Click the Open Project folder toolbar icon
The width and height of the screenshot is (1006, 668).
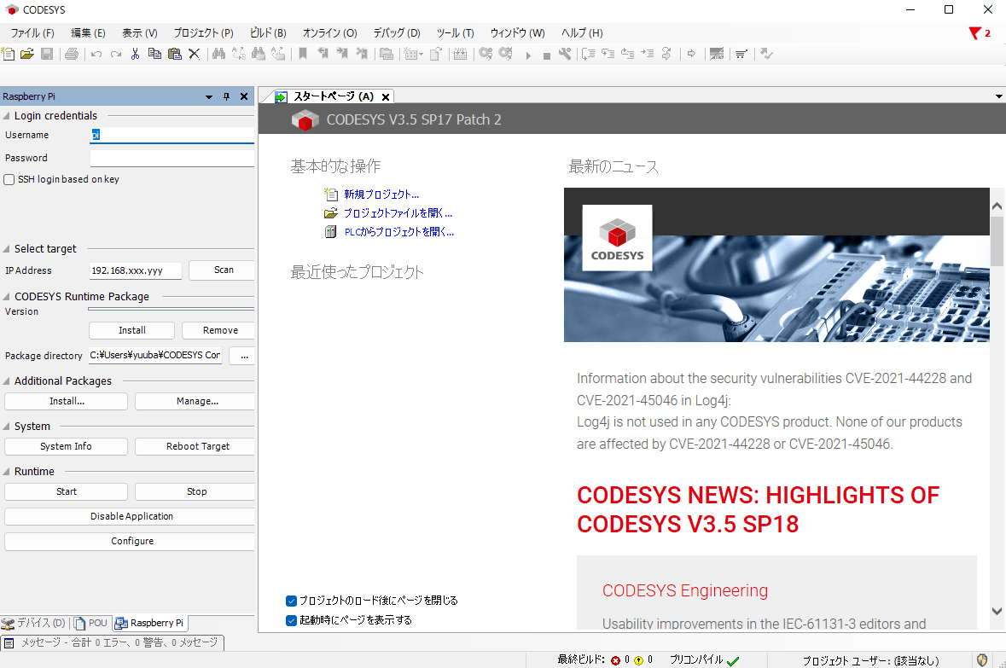pyautogui.click(x=27, y=54)
